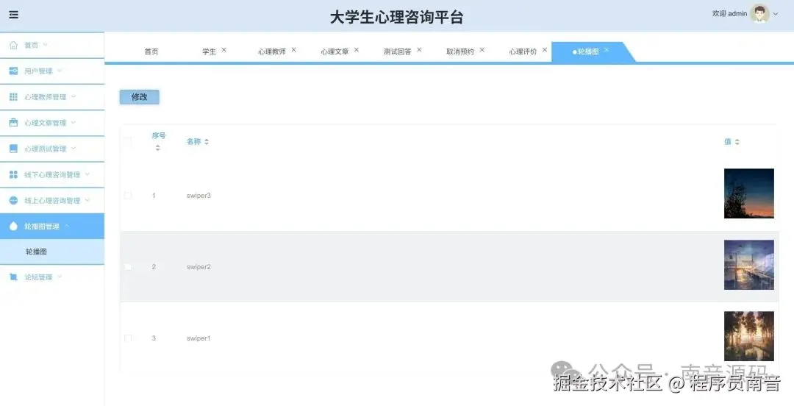Click the 心理测试管理 book icon
Viewport: 794px width, 406px height.
point(14,149)
